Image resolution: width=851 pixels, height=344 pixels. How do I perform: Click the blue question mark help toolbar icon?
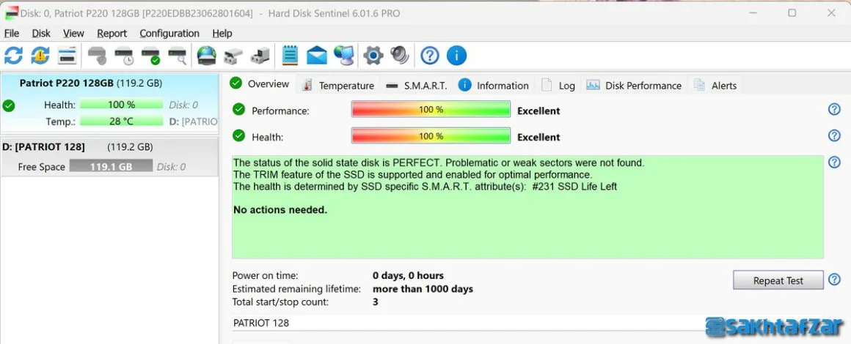point(430,55)
